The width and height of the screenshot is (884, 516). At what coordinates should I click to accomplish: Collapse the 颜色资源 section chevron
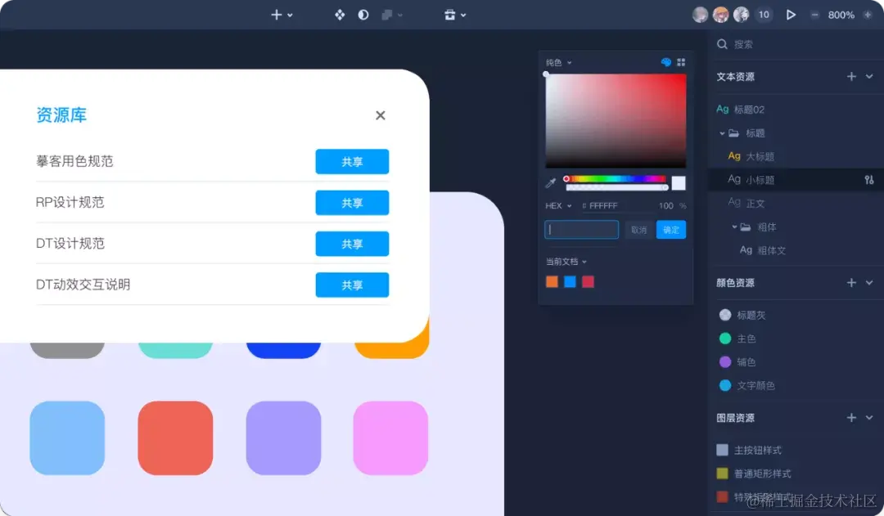tap(869, 283)
